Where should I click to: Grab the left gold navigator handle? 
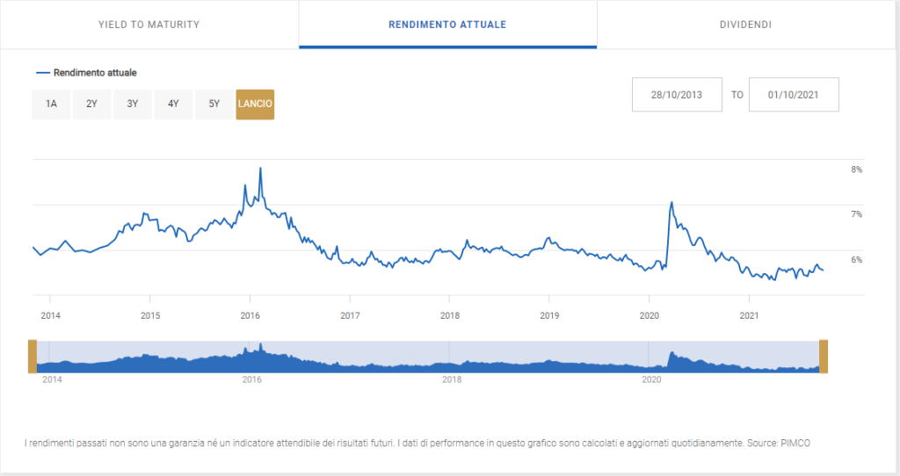point(33,356)
